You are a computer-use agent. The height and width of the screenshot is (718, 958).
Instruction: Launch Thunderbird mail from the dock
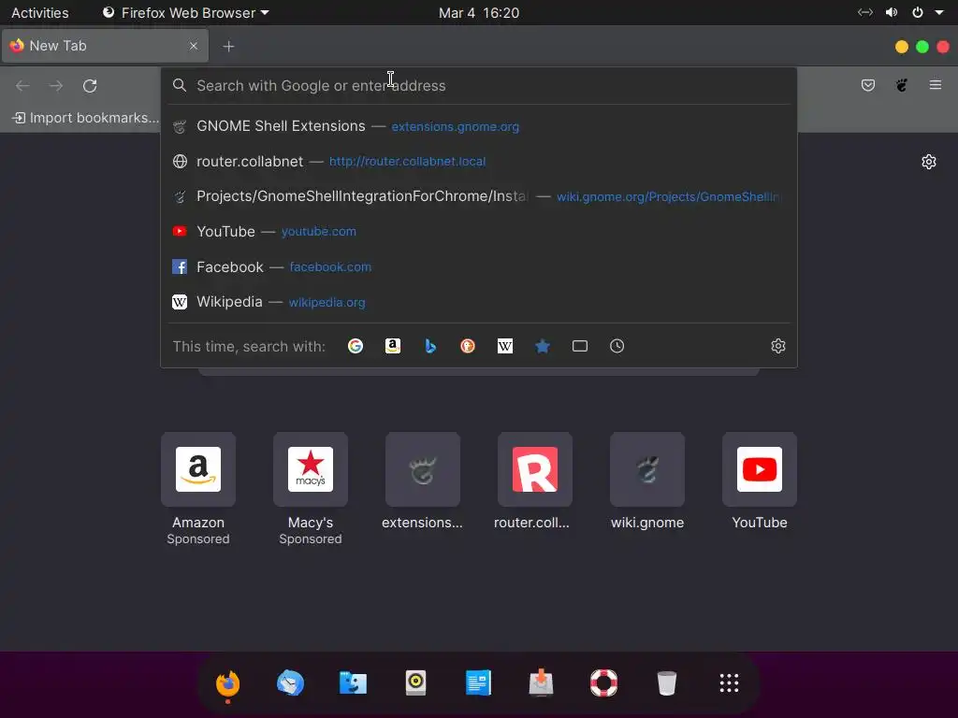point(290,683)
